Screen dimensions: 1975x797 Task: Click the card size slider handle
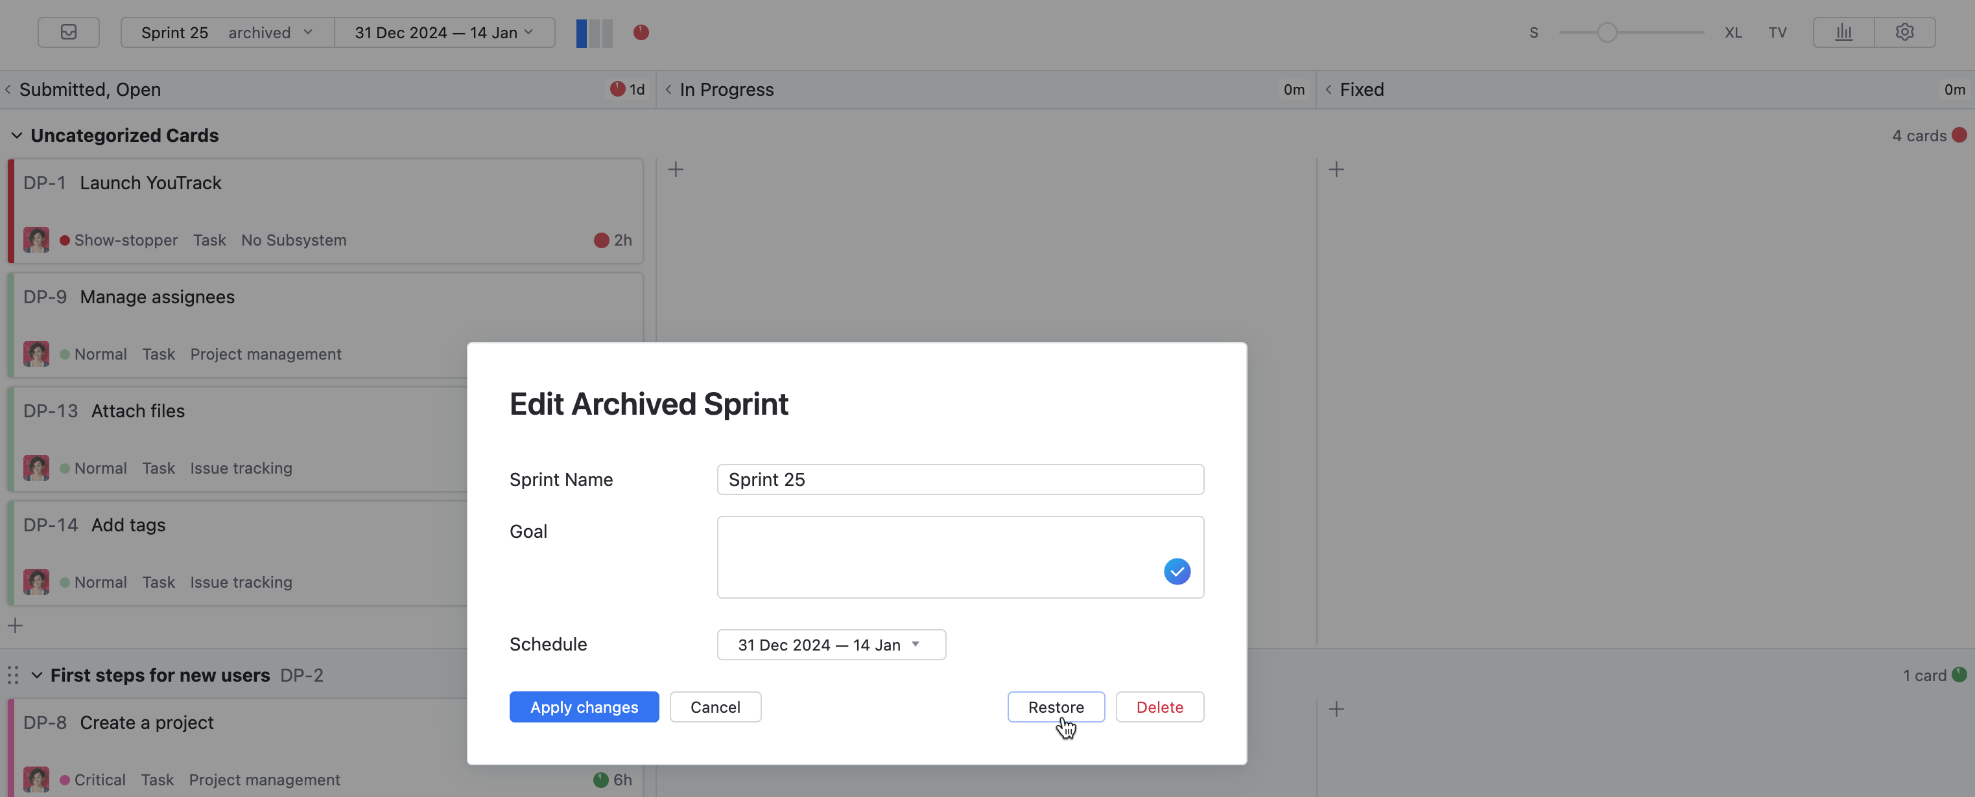point(1606,32)
